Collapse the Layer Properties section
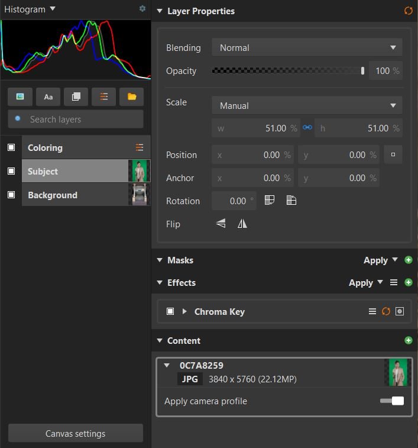 click(x=160, y=11)
